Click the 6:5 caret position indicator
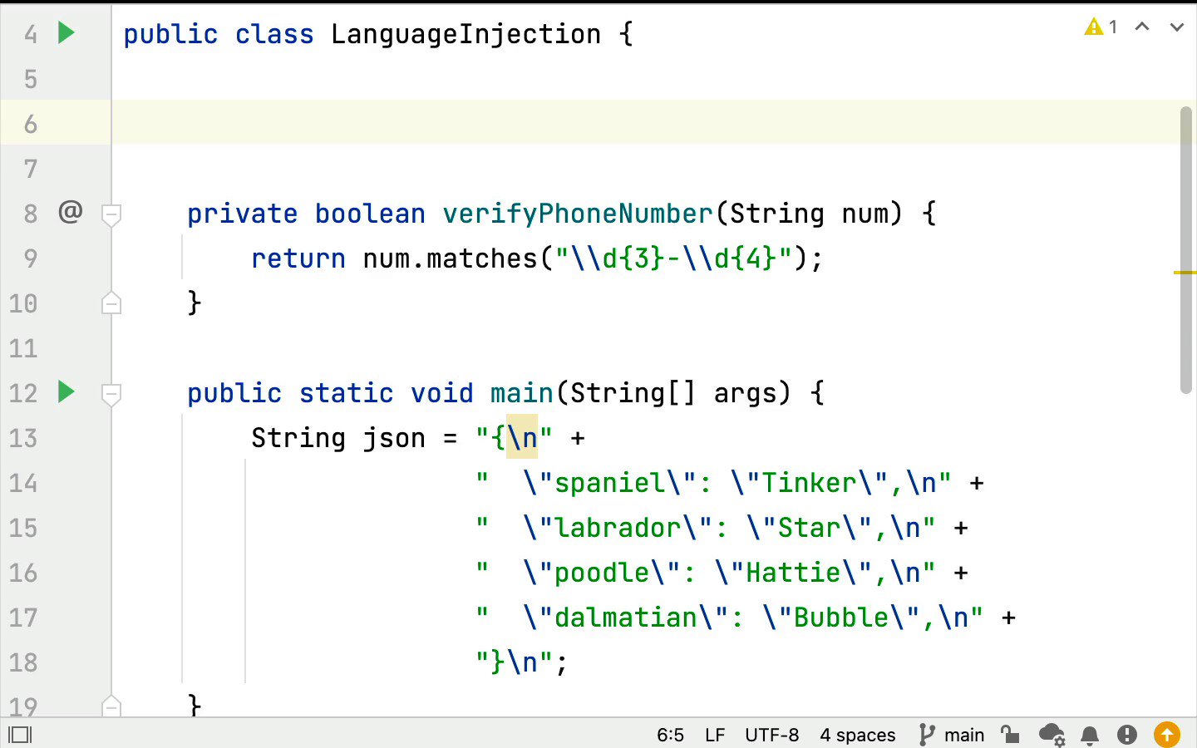 coord(671,735)
